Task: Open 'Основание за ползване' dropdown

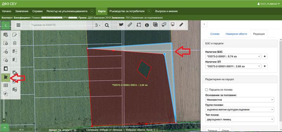Action: tap(239, 99)
